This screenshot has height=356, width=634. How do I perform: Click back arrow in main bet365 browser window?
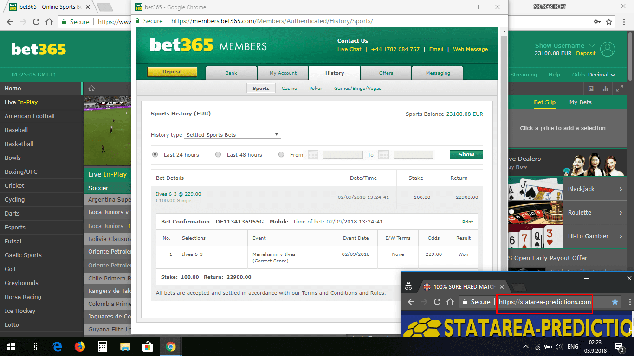(x=10, y=22)
